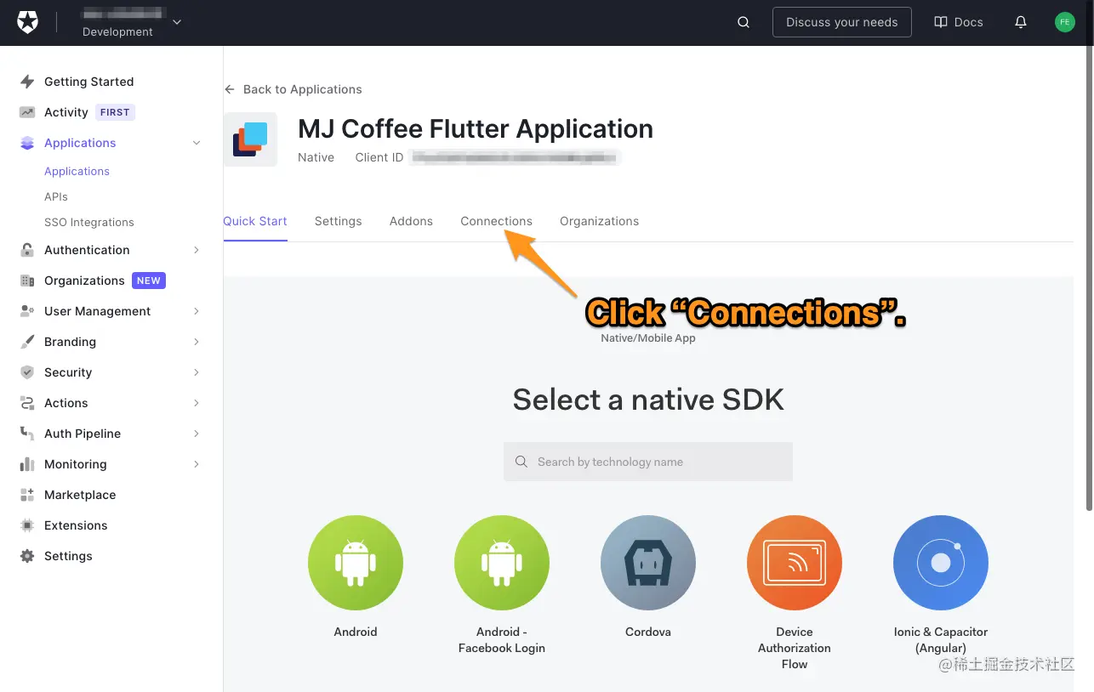
Task: Expand the Monitoring sidebar section
Action: 74,464
